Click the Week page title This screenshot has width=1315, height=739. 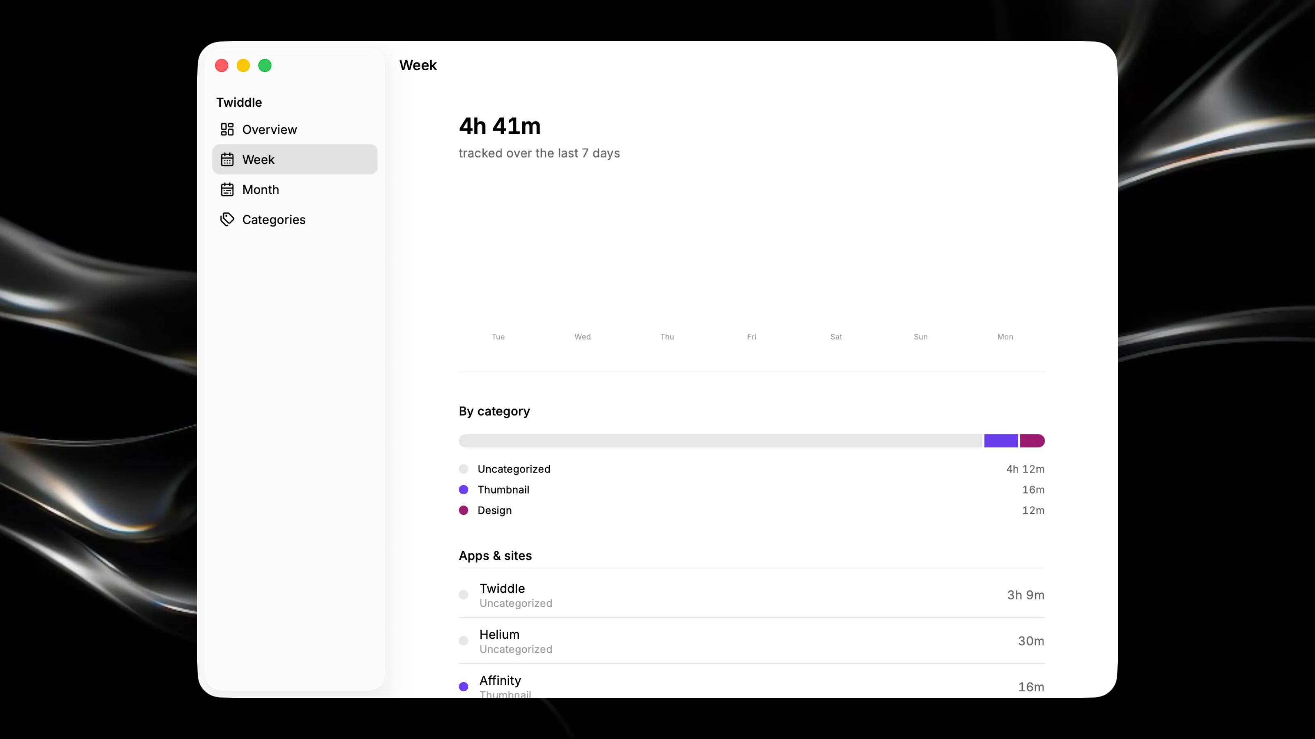point(418,65)
